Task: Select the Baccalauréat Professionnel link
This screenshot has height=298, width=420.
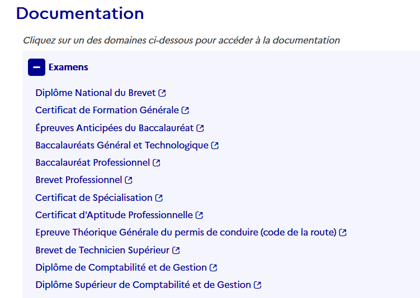Action: coord(92,163)
